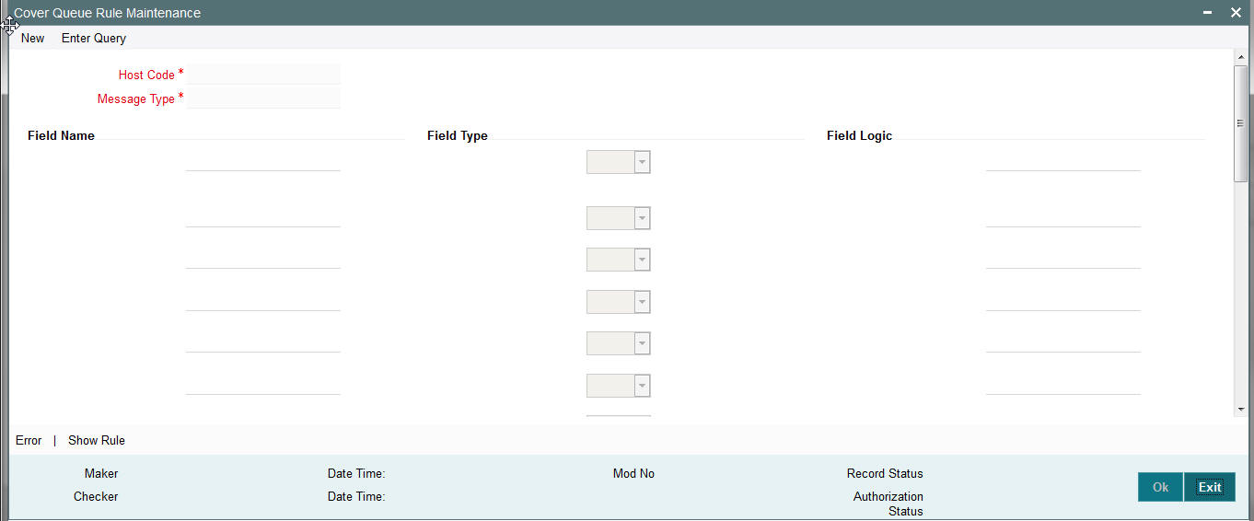Click fifth Field Logic input
1254x521 pixels.
click(1062, 342)
